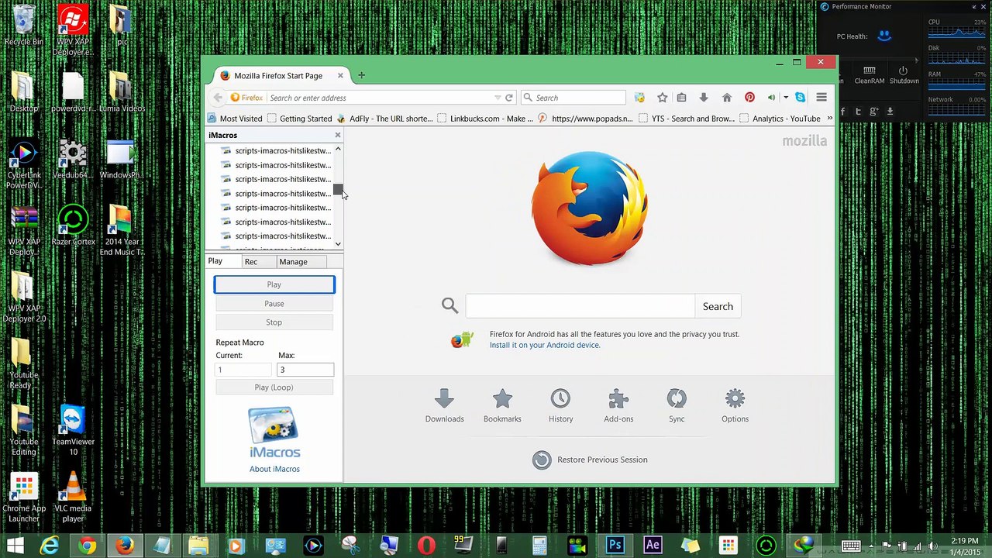Click the start page Search button

point(718,306)
